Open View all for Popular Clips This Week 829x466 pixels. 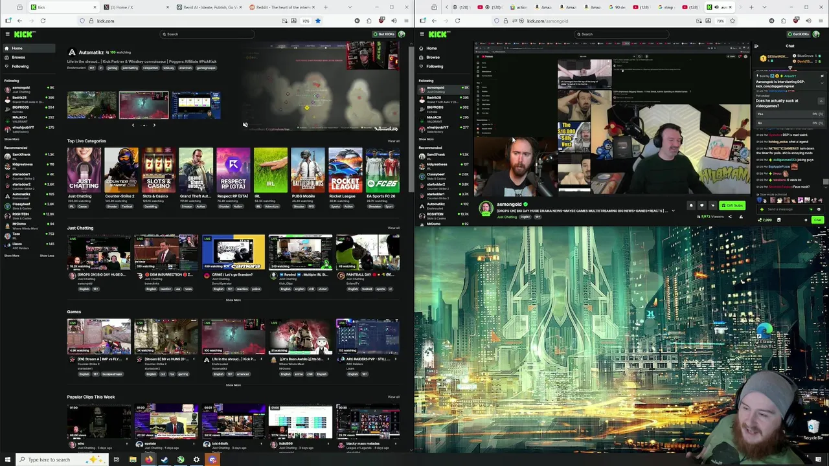[x=393, y=397]
